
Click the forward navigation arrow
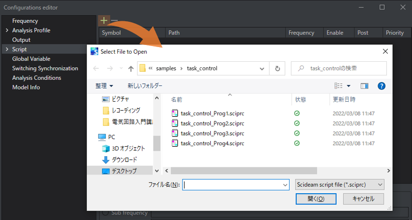[x=110, y=69]
